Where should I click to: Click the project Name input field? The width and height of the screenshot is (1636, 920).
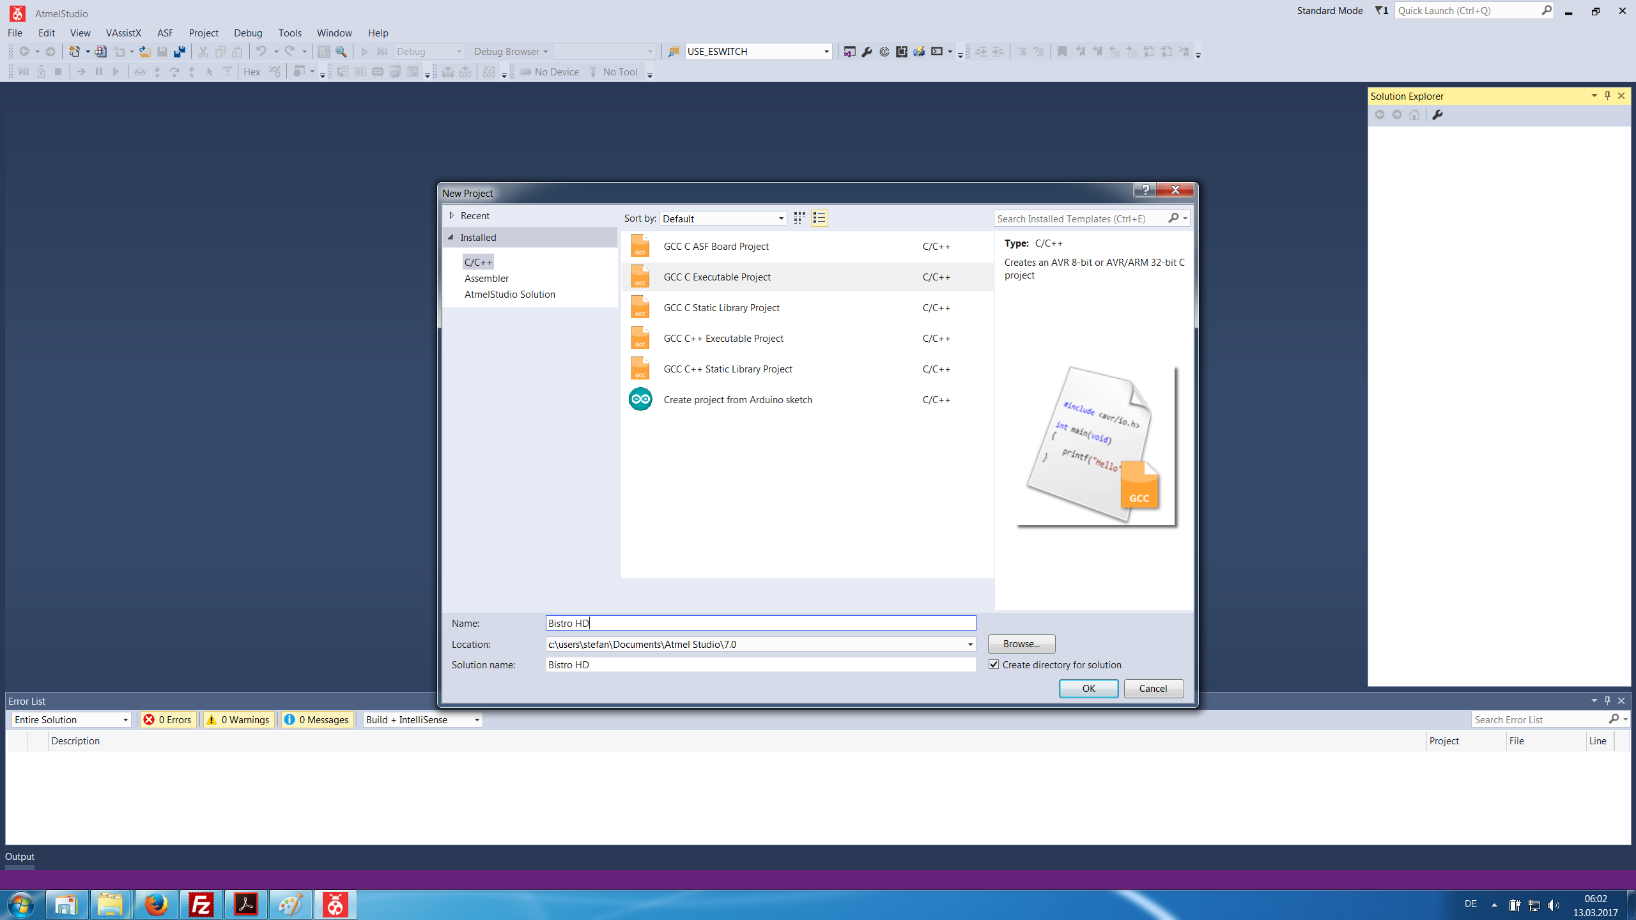click(x=760, y=623)
